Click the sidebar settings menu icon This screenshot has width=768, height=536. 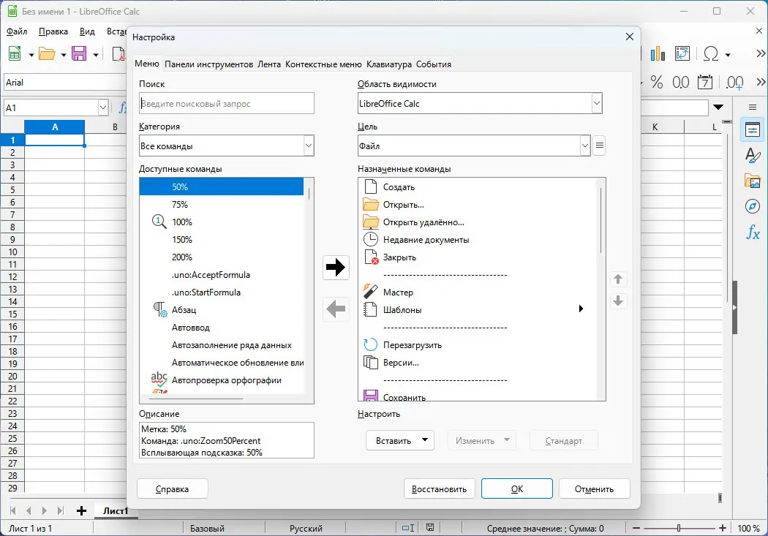[x=753, y=107]
